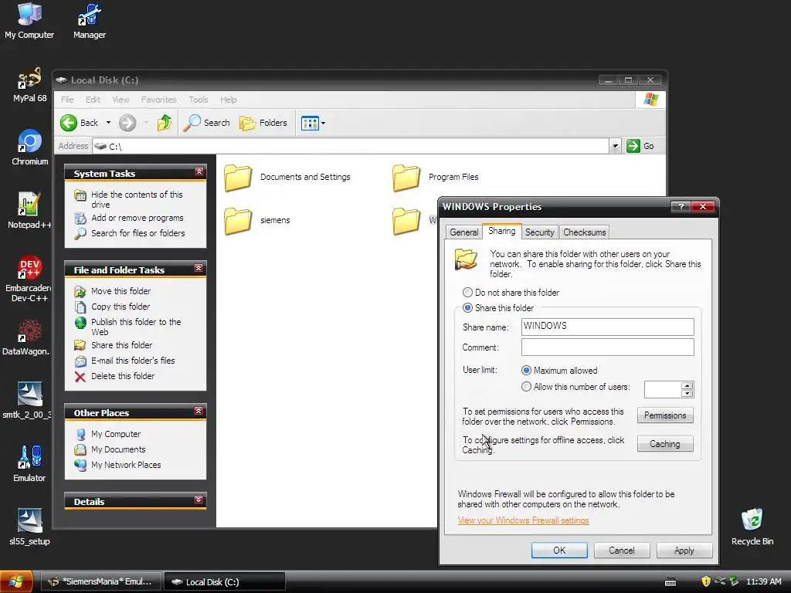
Task: Collapse the Other Places panel
Action: tap(199, 411)
